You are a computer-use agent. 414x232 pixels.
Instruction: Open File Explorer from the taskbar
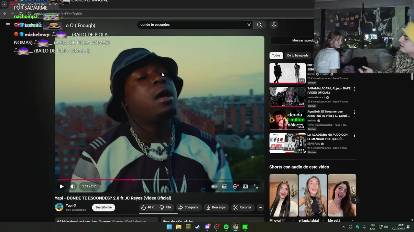[x=179, y=227]
